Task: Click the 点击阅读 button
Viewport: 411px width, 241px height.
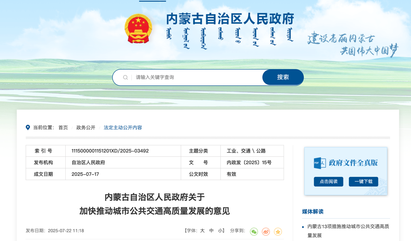Action: 328,181
